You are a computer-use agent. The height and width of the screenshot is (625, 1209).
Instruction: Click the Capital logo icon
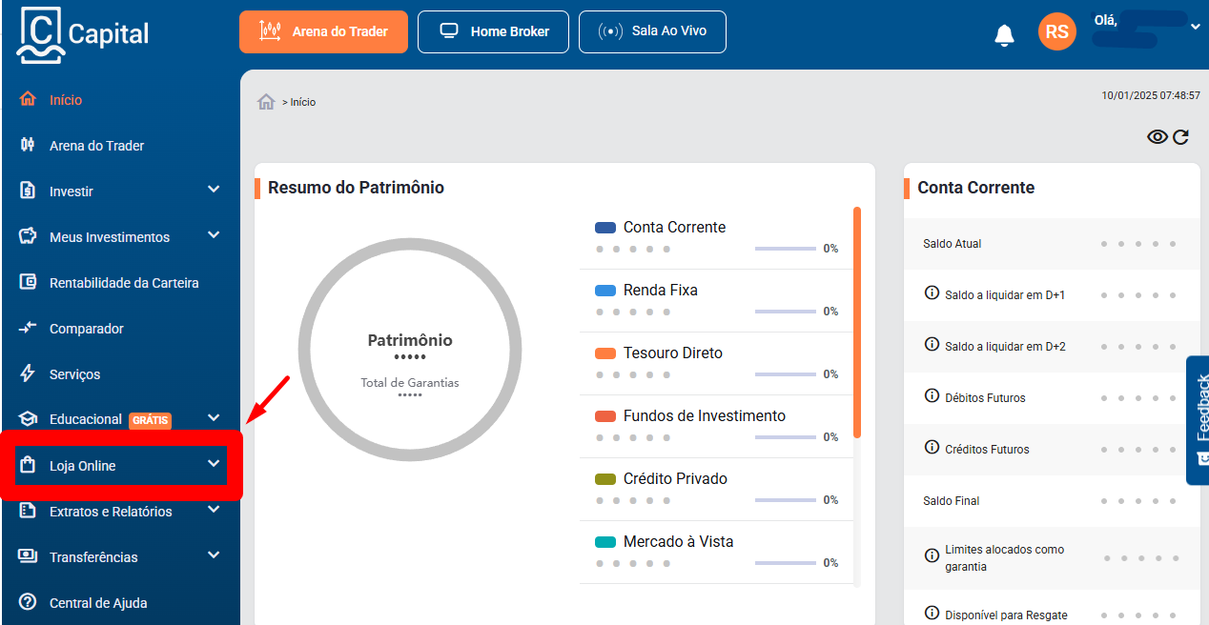(40, 35)
